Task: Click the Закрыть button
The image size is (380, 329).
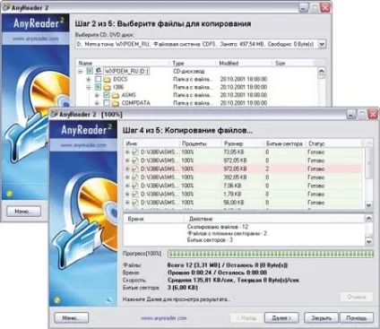Action: point(321,318)
